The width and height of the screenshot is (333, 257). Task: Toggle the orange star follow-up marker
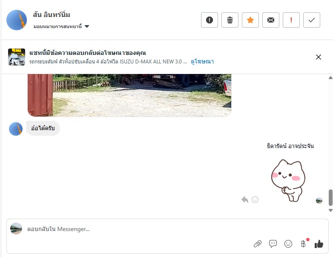(x=250, y=20)
